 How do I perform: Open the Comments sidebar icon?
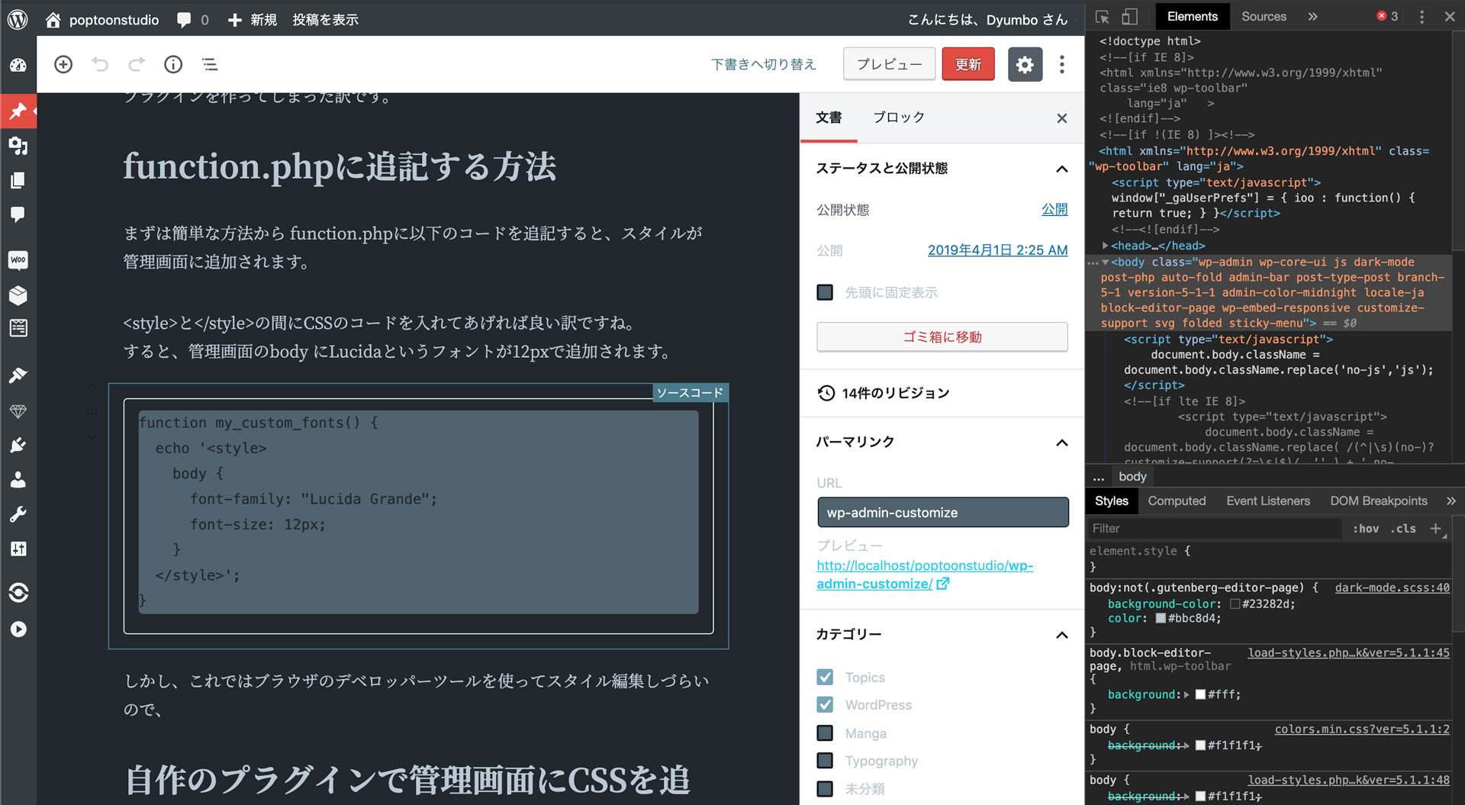(18, 214)
